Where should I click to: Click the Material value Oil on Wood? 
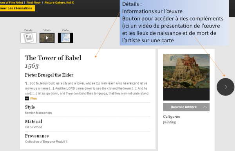click(x=33, y=127)
